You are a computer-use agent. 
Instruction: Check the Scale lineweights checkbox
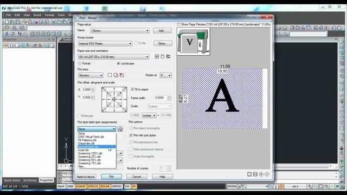131,157
